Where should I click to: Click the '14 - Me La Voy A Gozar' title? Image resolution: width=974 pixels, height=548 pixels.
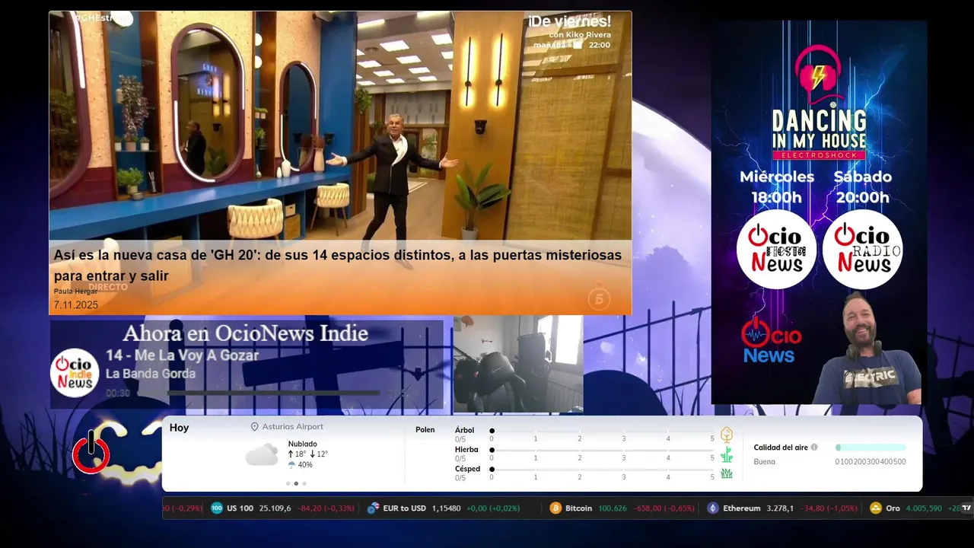182,355
